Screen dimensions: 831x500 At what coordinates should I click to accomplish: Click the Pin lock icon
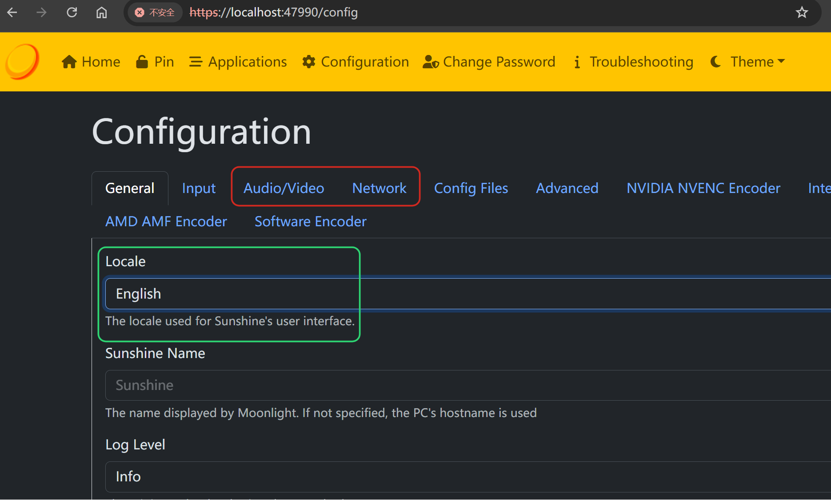coord(142,62)
